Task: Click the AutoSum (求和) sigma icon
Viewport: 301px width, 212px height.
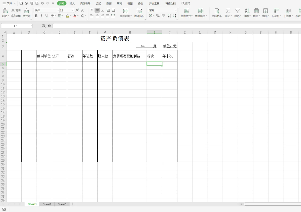Action: (x=228, y=11)
